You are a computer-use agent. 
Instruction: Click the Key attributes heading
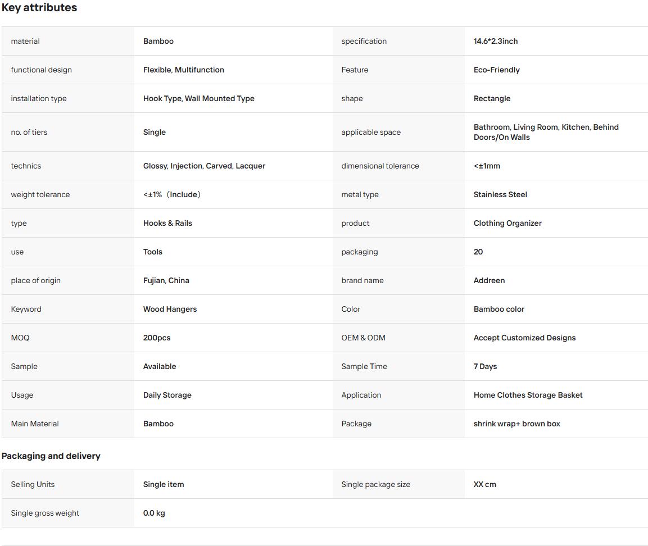coord(39,7)
